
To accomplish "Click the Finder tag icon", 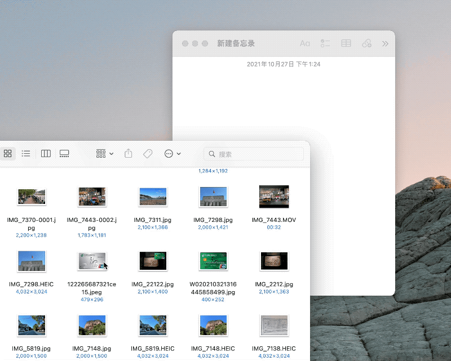I will 148,154.
